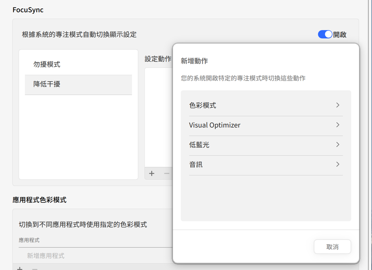The image size is (372, 270).
Task: Click the chevron arrow beside 低藍光
Action: point(338,145)
